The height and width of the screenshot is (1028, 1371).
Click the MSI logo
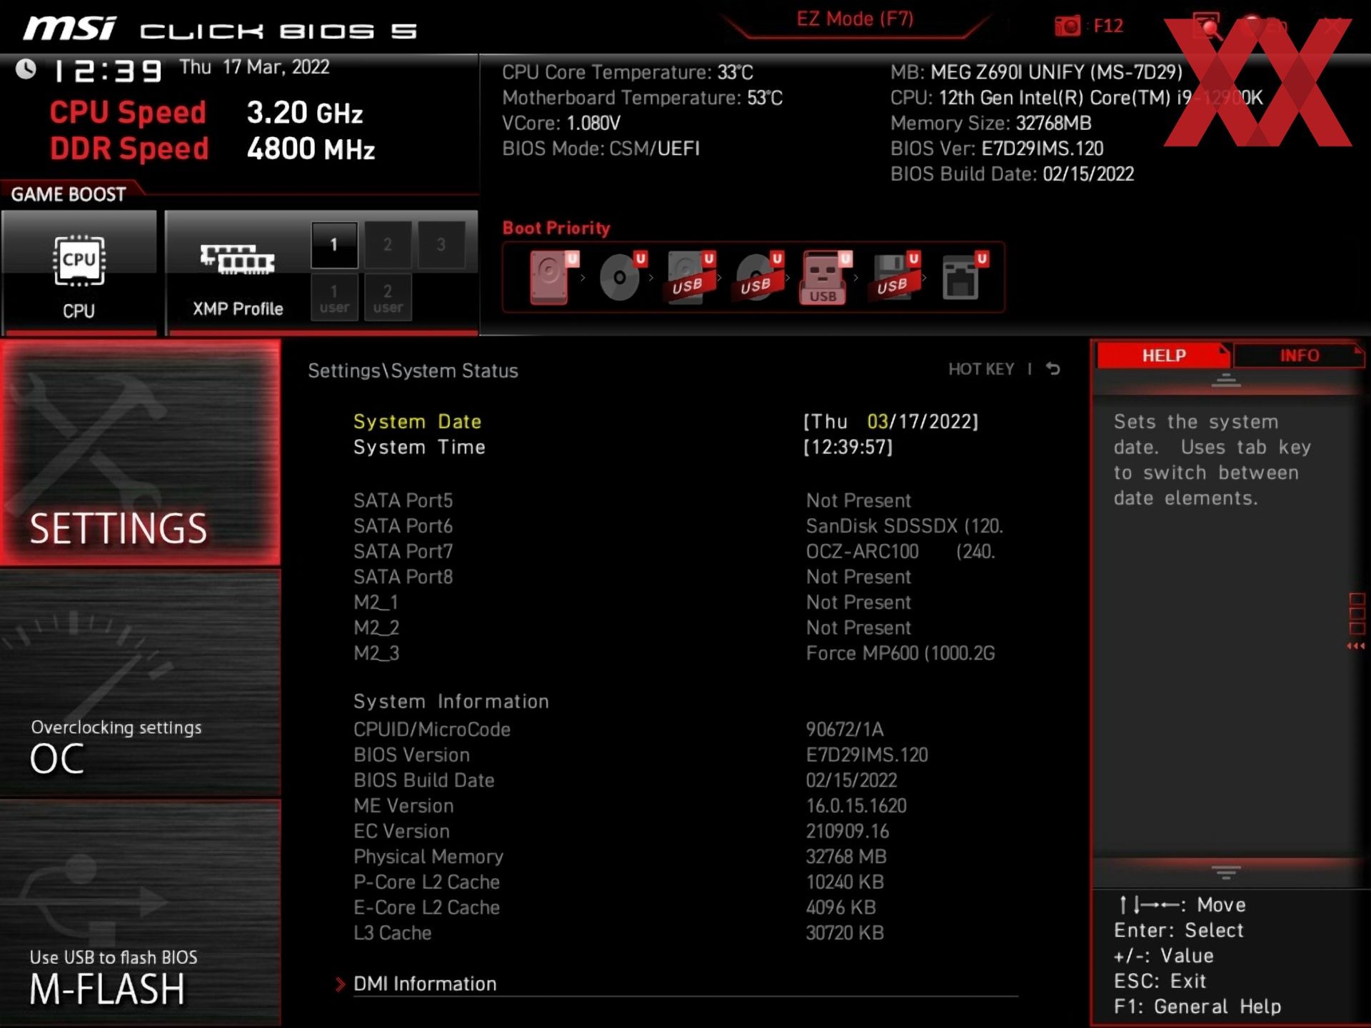point(70,29)
